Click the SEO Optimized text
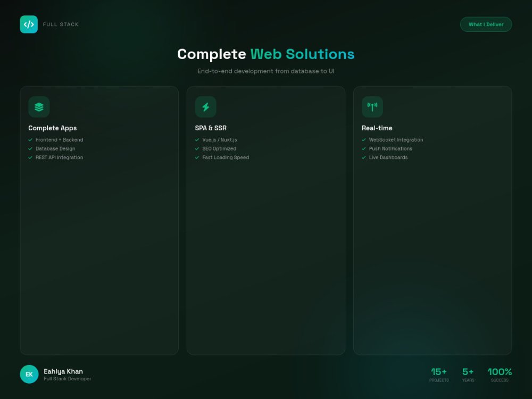 [219, 148]
